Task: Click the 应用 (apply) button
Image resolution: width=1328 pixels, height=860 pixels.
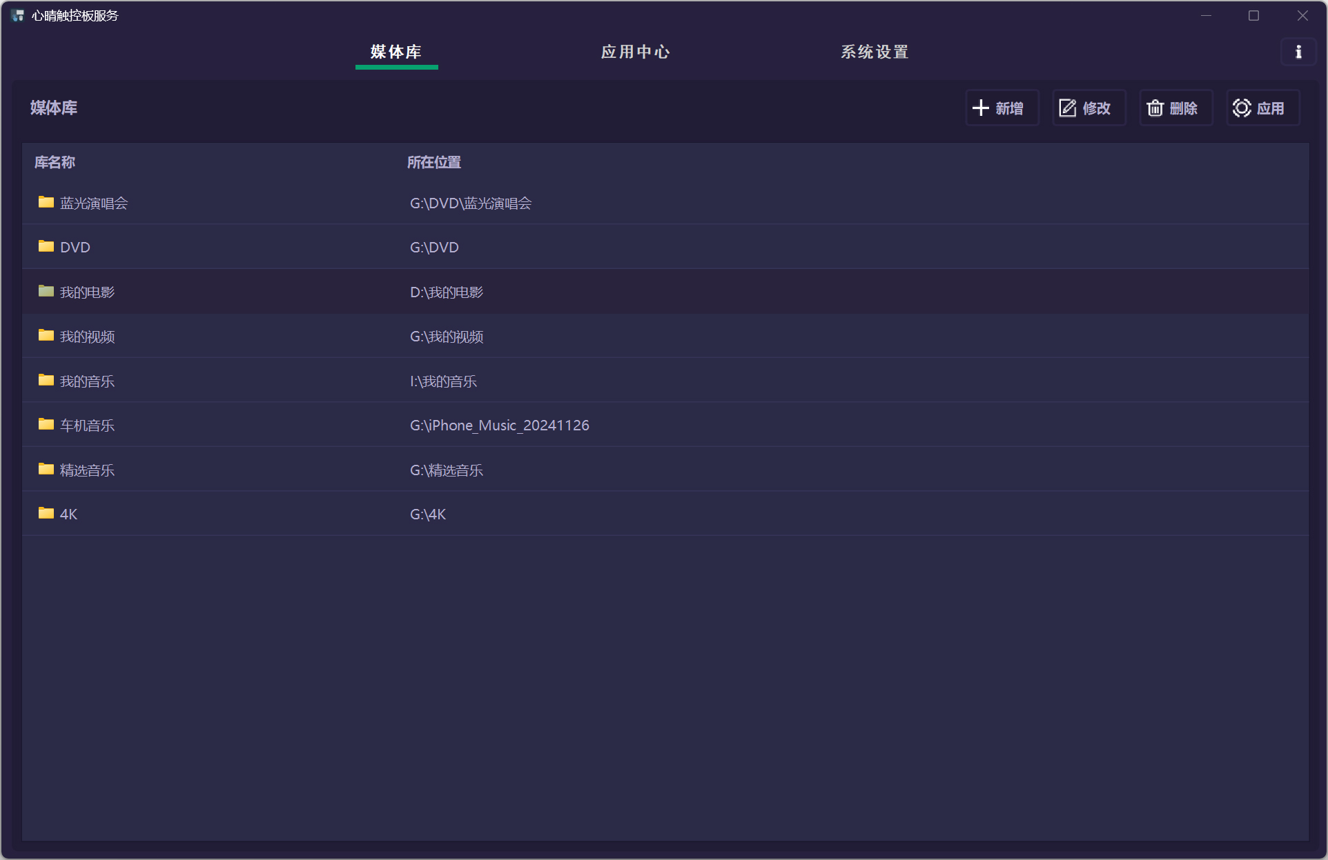Action: pyautogui.click(x=1262, y=108)
